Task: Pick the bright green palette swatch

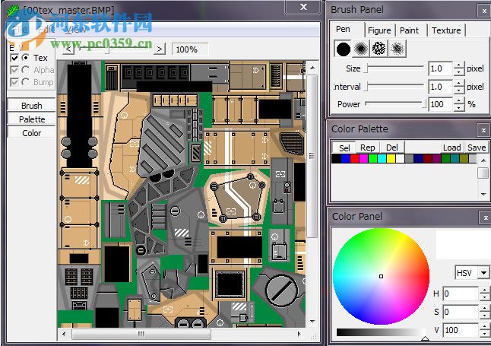Action: point(372,159)
